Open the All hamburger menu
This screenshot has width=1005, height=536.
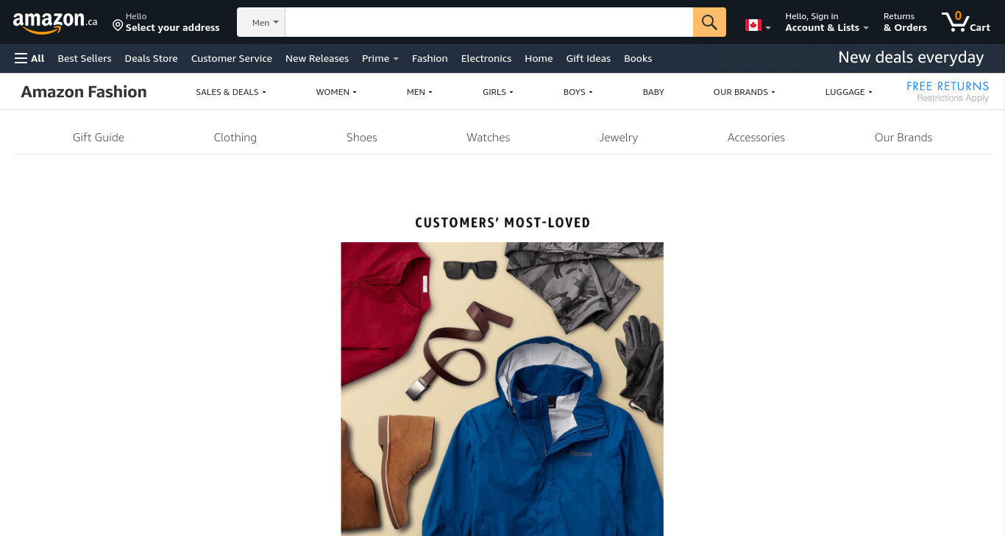(29, 58)
